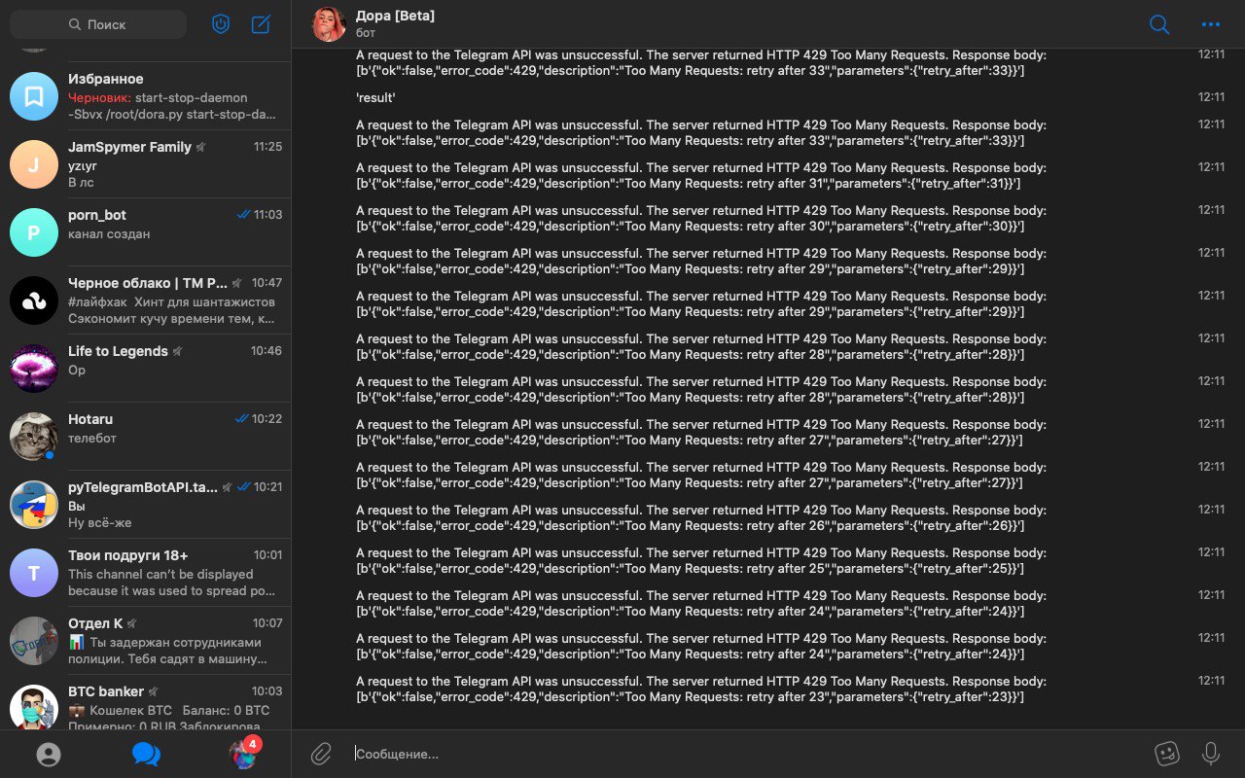Open the shield proxy settings icon

coord(221,24)
